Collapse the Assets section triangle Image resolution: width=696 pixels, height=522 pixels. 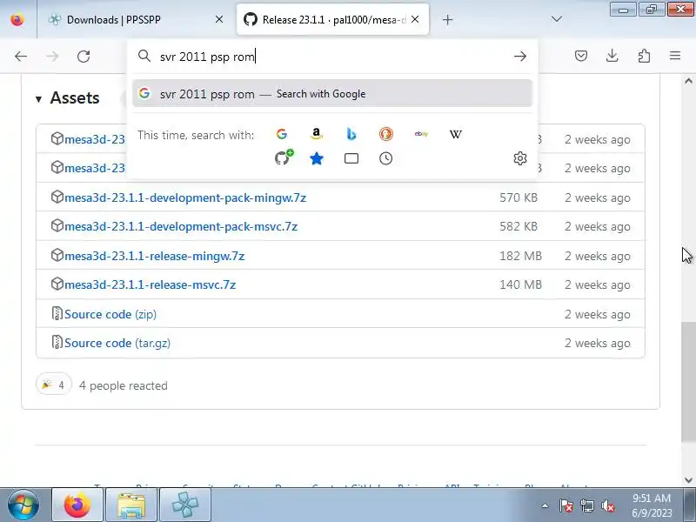pyautogui.click(x=38, y=99)
